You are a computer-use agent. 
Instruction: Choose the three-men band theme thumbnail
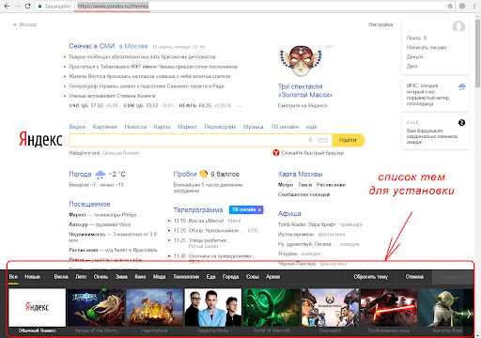point(213,308)
